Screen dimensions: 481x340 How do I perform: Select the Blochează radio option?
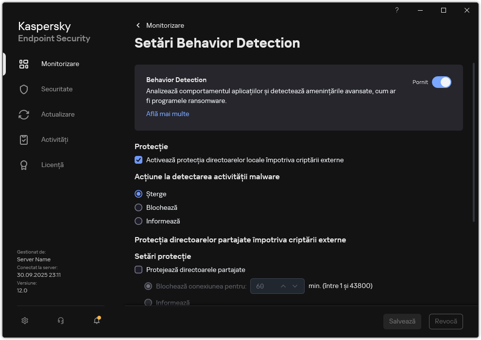point(138,207)
